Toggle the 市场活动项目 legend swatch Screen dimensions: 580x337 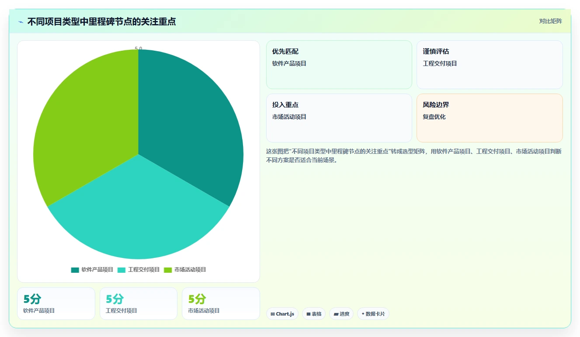pos(168,270)
